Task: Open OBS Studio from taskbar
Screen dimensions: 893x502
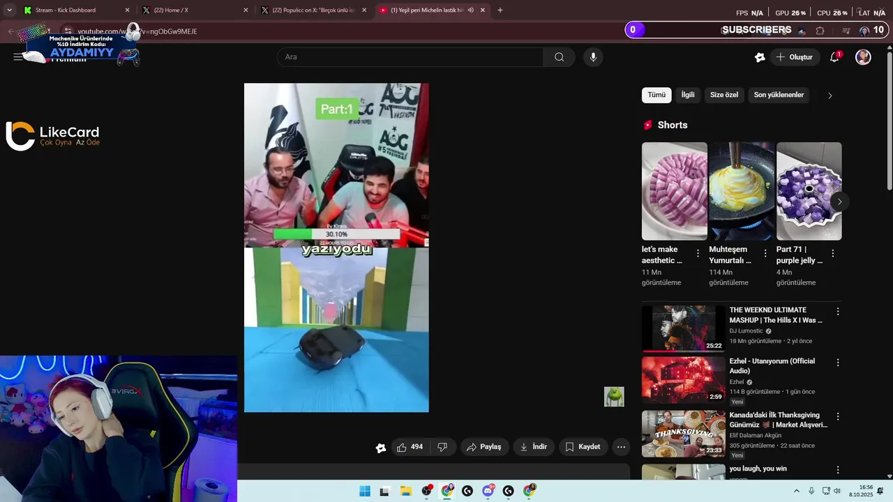Action: [x=426, y=491]
